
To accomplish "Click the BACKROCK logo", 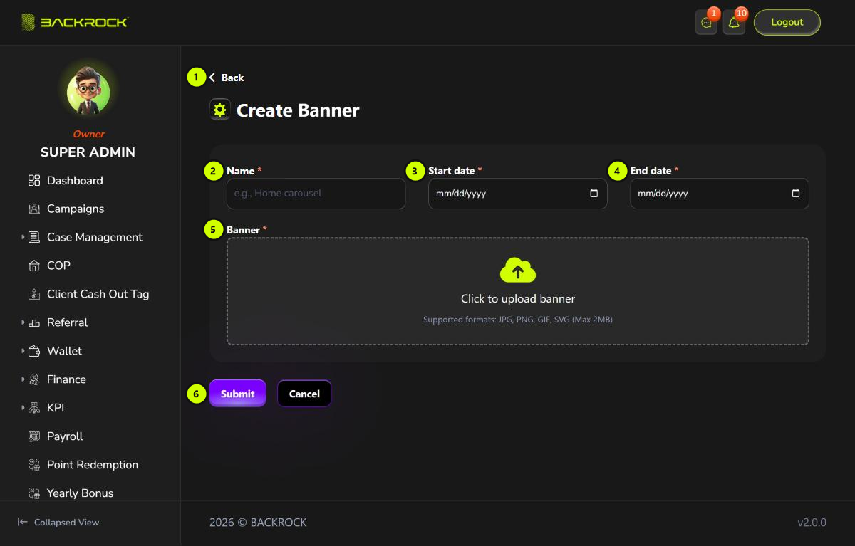I will coord(74,22).
